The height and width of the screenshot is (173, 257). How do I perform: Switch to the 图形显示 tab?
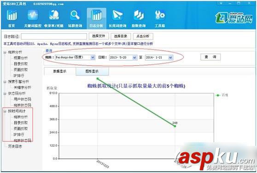(x=92, y=71)
